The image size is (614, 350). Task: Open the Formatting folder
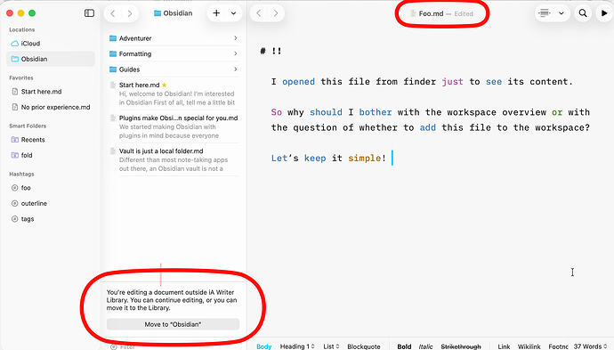[174, 53]
